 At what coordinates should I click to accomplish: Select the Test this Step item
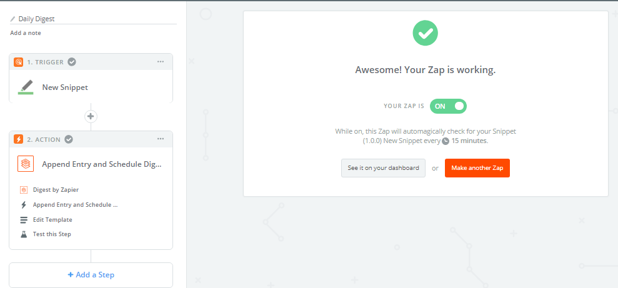pyautogui.click(x=52, y=234)
